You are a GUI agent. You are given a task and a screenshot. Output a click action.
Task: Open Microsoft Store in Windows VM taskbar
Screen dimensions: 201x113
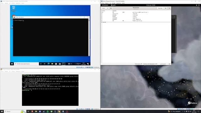(56, 64)
